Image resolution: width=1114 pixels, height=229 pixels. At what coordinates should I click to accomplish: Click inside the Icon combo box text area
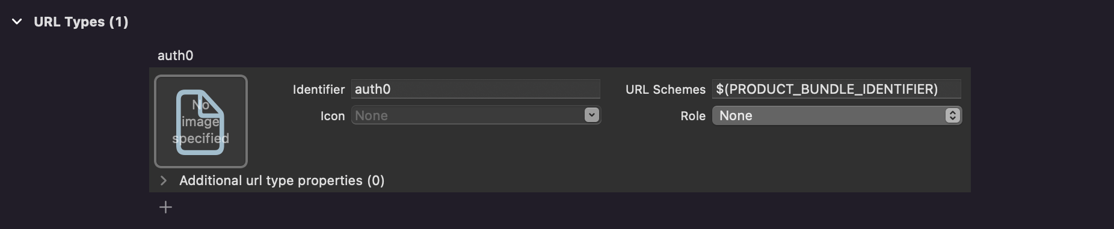pyautogui.click(x=467, y=115)
